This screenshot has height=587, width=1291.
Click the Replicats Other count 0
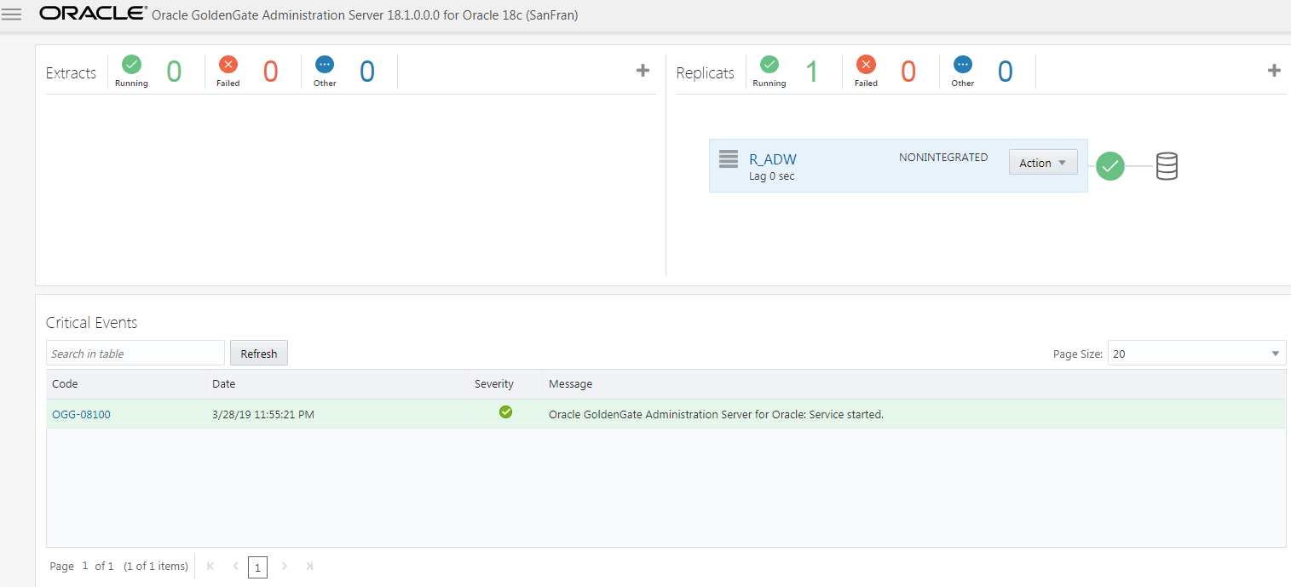pos(1006,72)
